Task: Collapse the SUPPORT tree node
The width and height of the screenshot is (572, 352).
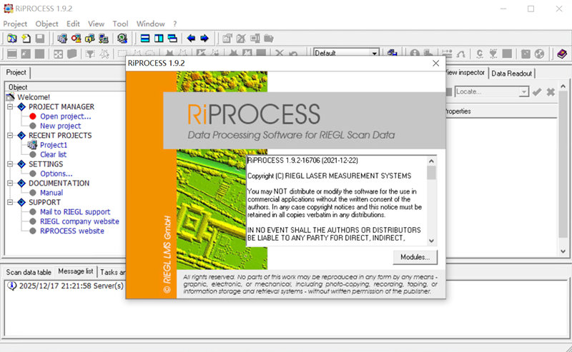Action: [10, 202]
